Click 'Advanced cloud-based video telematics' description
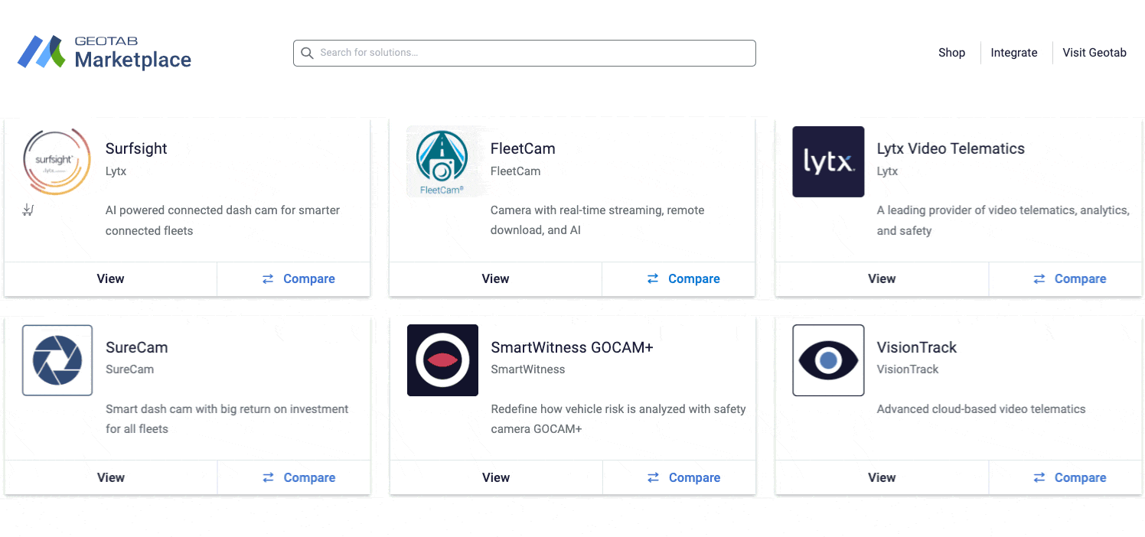The height and width of the screenshot is (537, 1145). click(981, 409)
